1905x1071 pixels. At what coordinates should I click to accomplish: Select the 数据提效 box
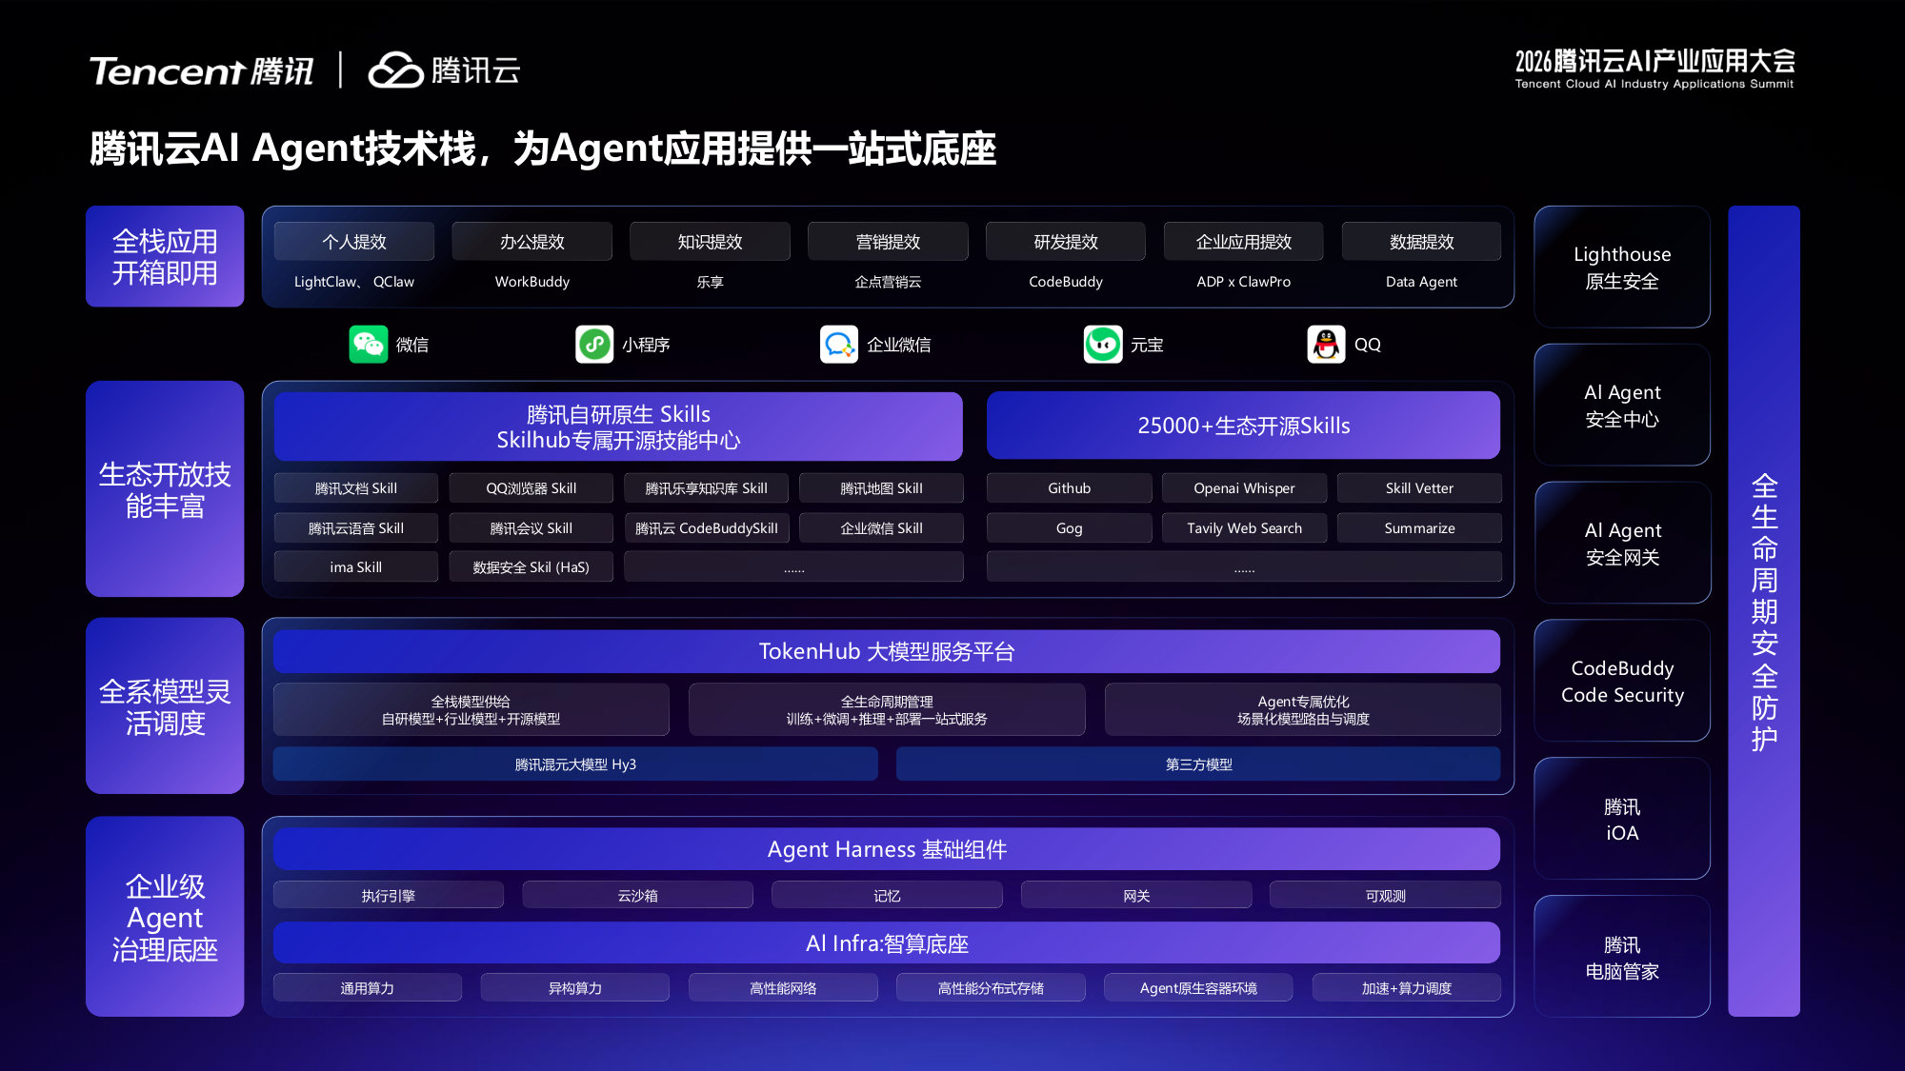tap(1421, 242)
